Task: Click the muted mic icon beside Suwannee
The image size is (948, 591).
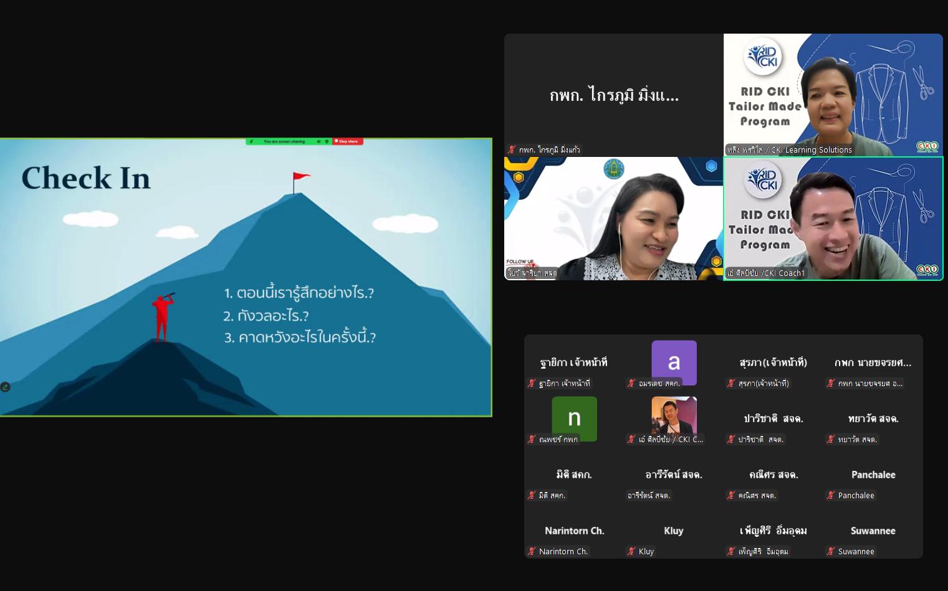Action: (830, 552)
